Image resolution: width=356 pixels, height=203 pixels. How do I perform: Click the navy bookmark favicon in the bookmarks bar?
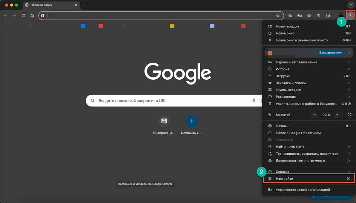123,26
